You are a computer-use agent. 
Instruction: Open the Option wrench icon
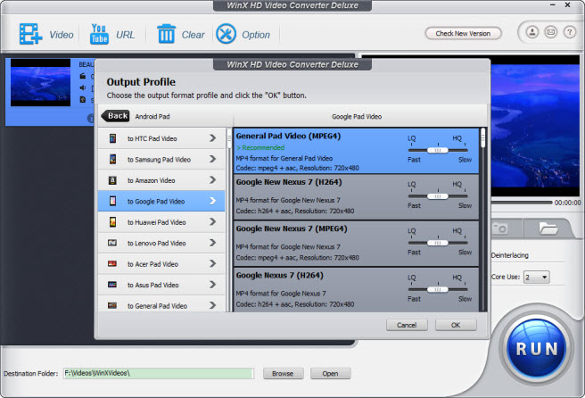pos(227,34)
